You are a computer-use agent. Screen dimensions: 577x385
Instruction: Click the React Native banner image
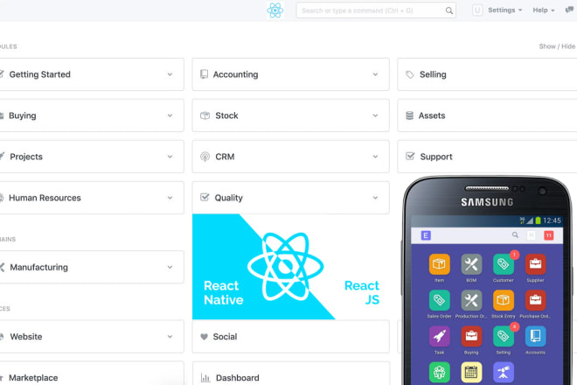point(291,267)
